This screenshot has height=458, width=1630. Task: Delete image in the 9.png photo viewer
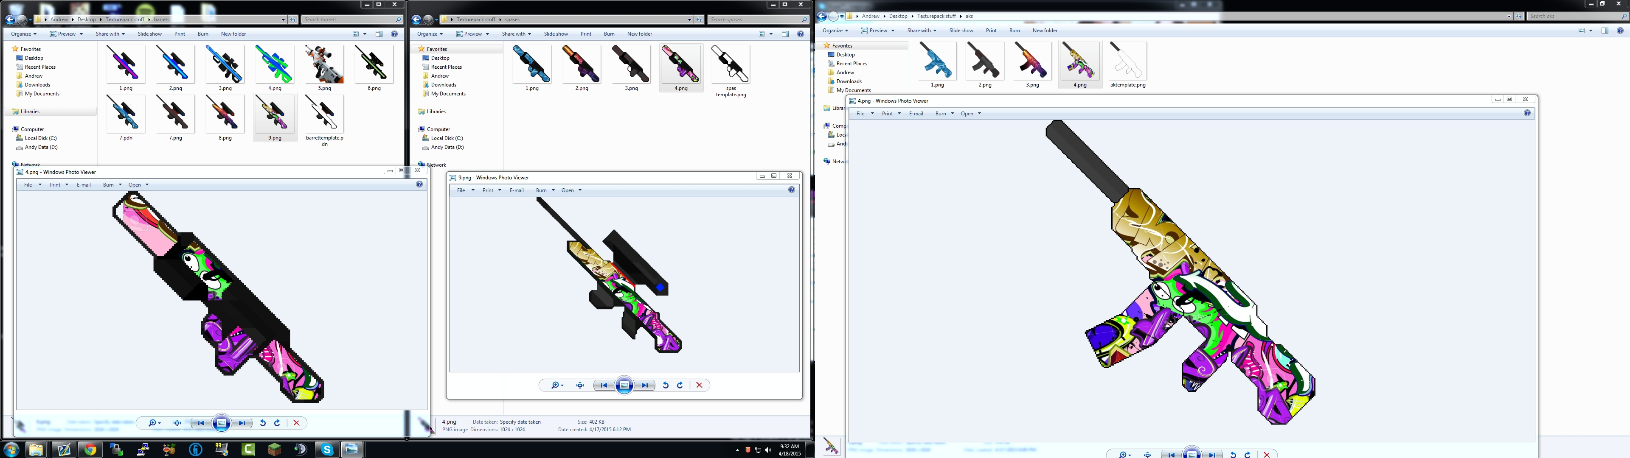click(699, 385)
